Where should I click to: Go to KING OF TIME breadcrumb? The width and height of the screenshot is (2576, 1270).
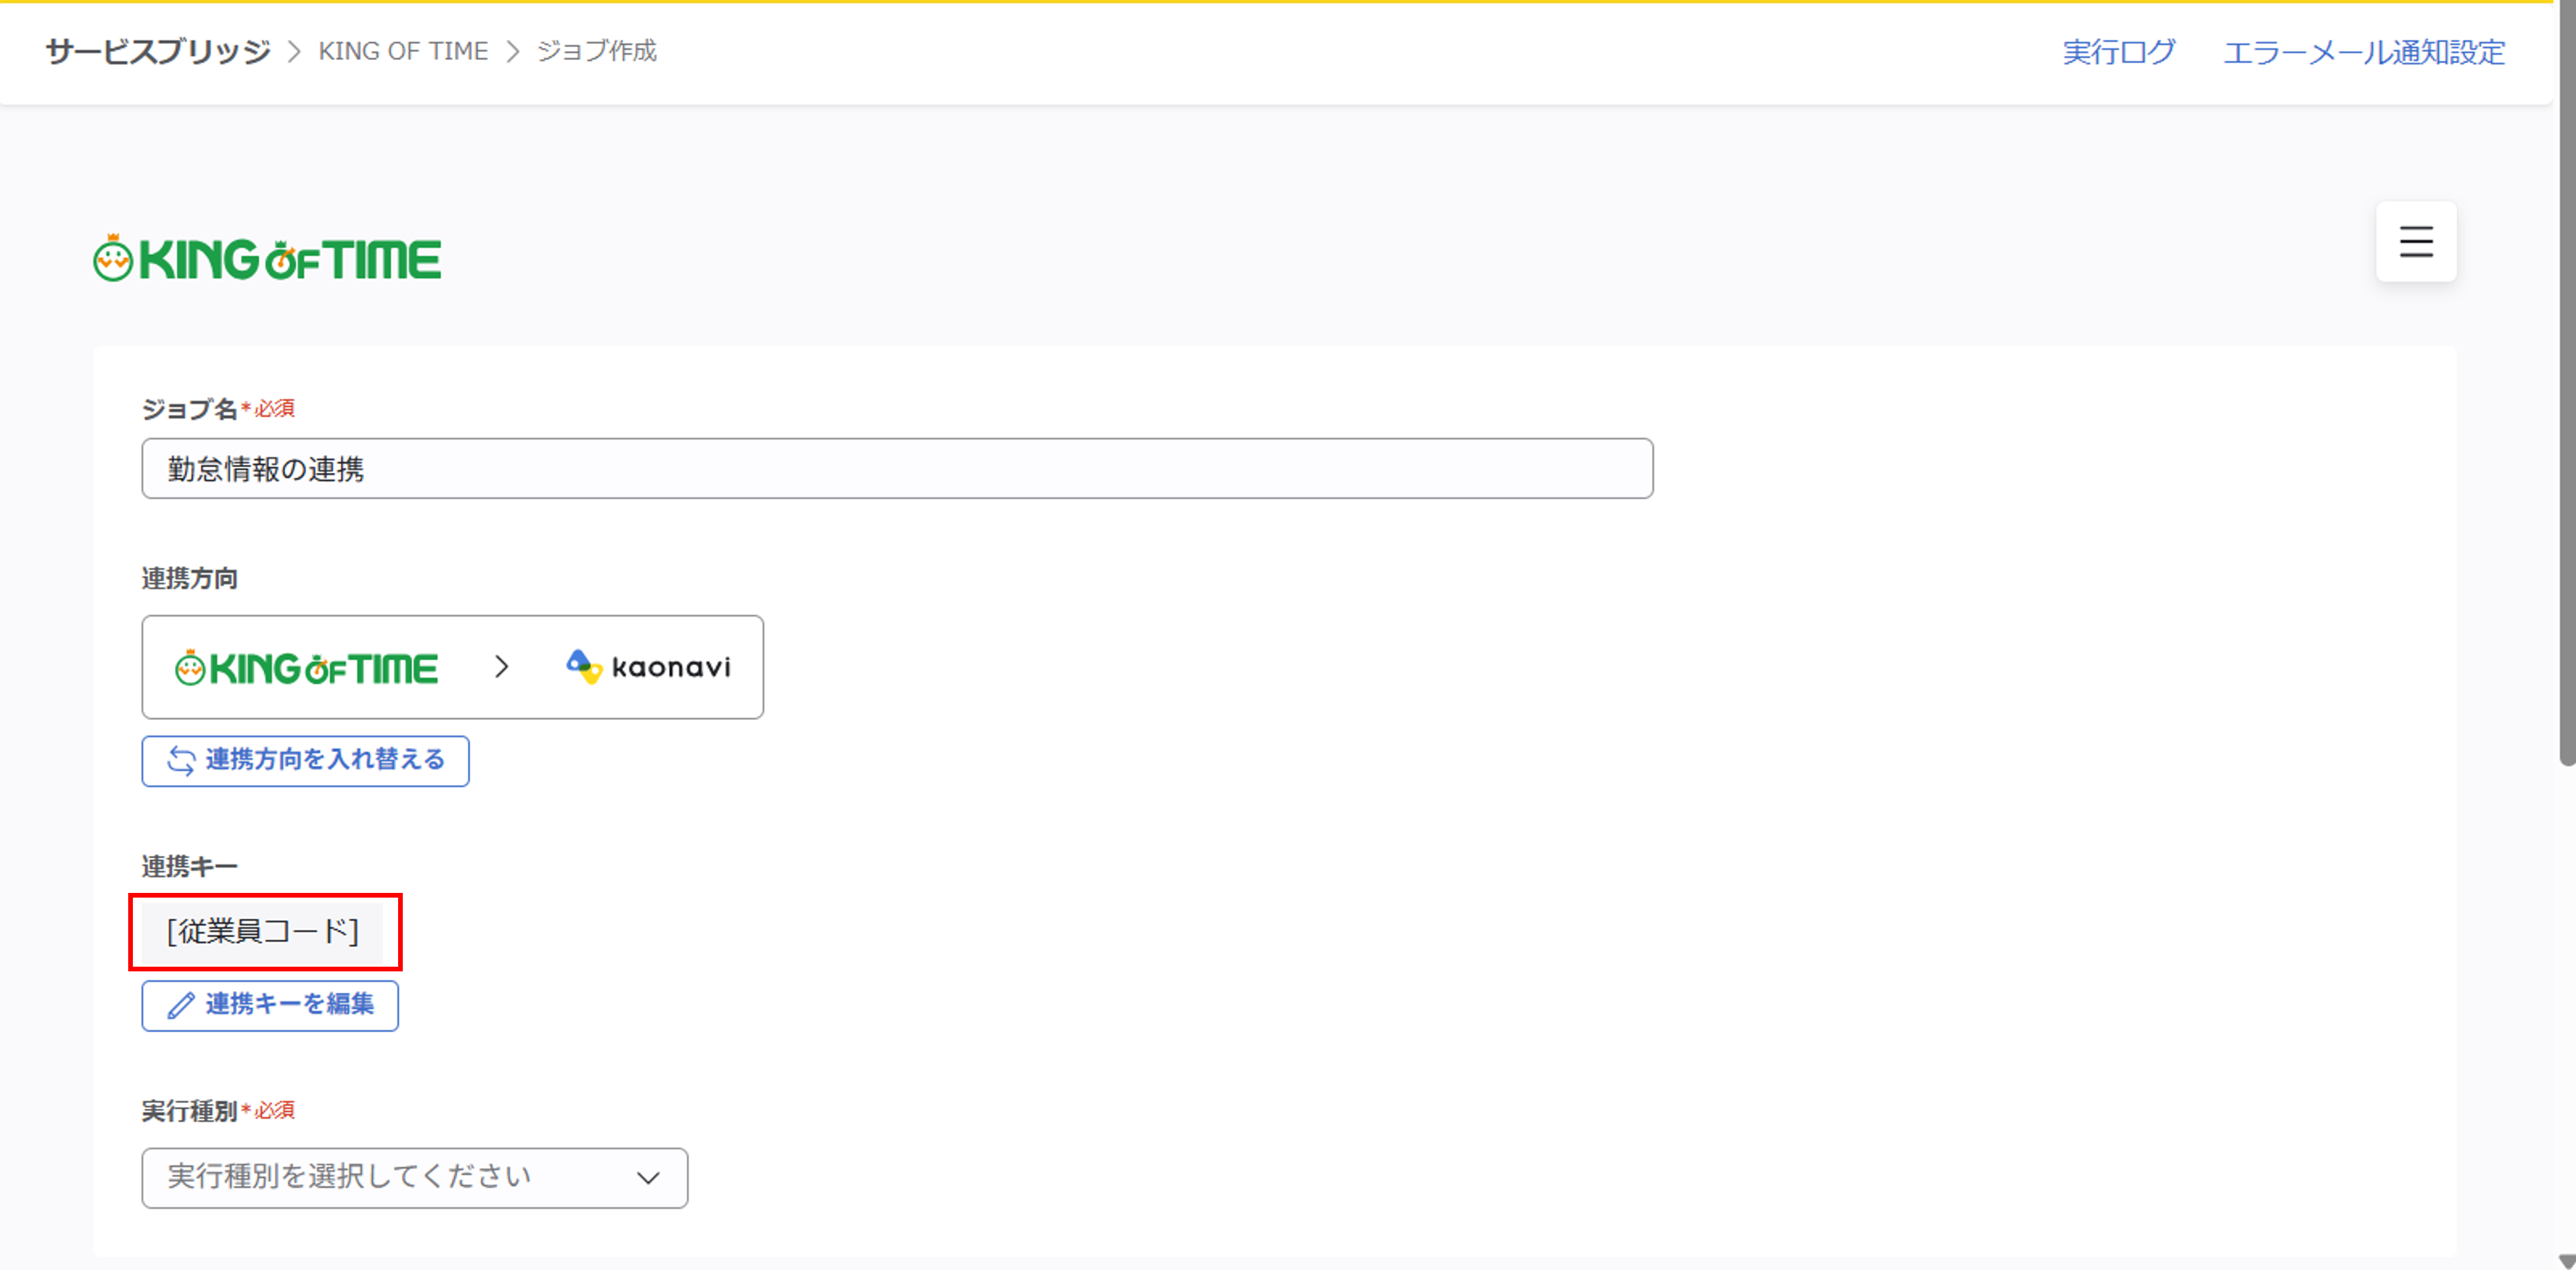point(403,51)
